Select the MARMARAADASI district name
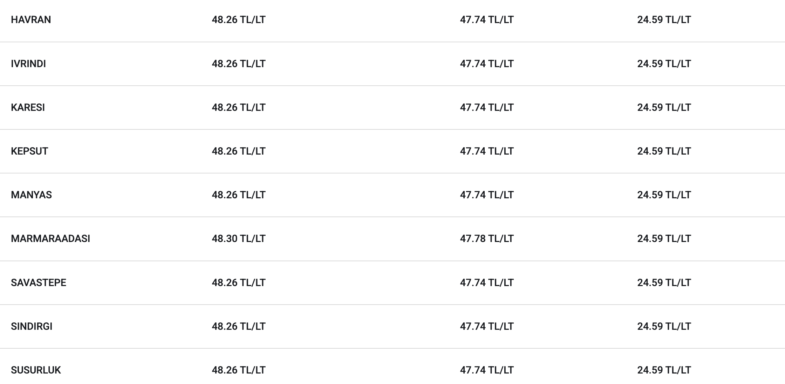This screenshot has width=785, height=384. (x=50, y=239)
